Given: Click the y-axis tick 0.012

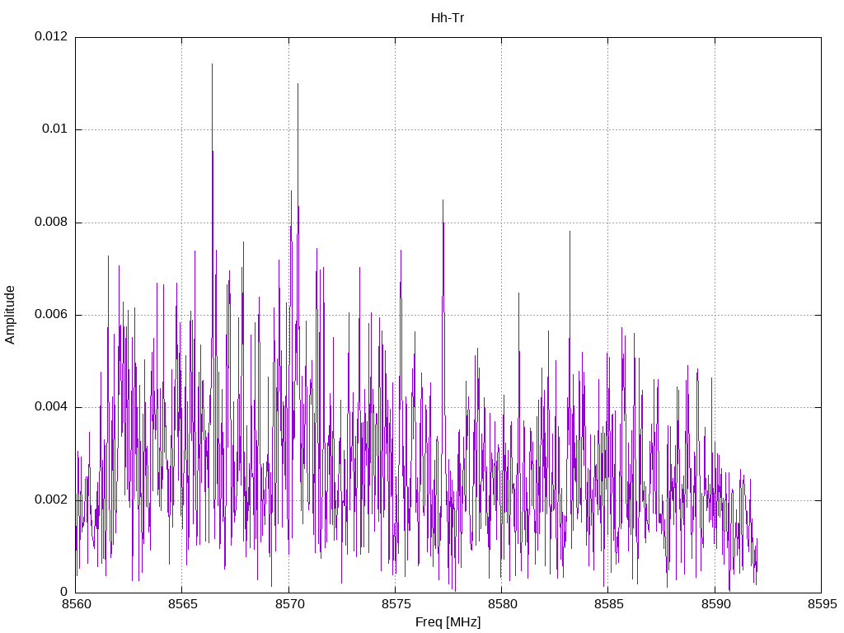Looking at the screenshot, I should coord(51,36).
